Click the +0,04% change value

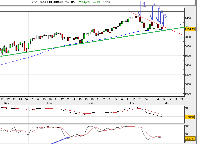(x=95, y=2)
